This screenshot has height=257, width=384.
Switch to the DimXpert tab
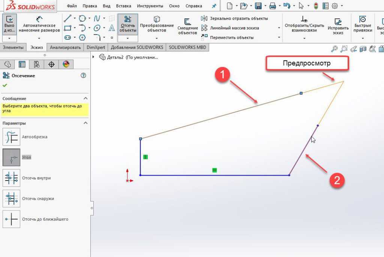coord(96,47)
